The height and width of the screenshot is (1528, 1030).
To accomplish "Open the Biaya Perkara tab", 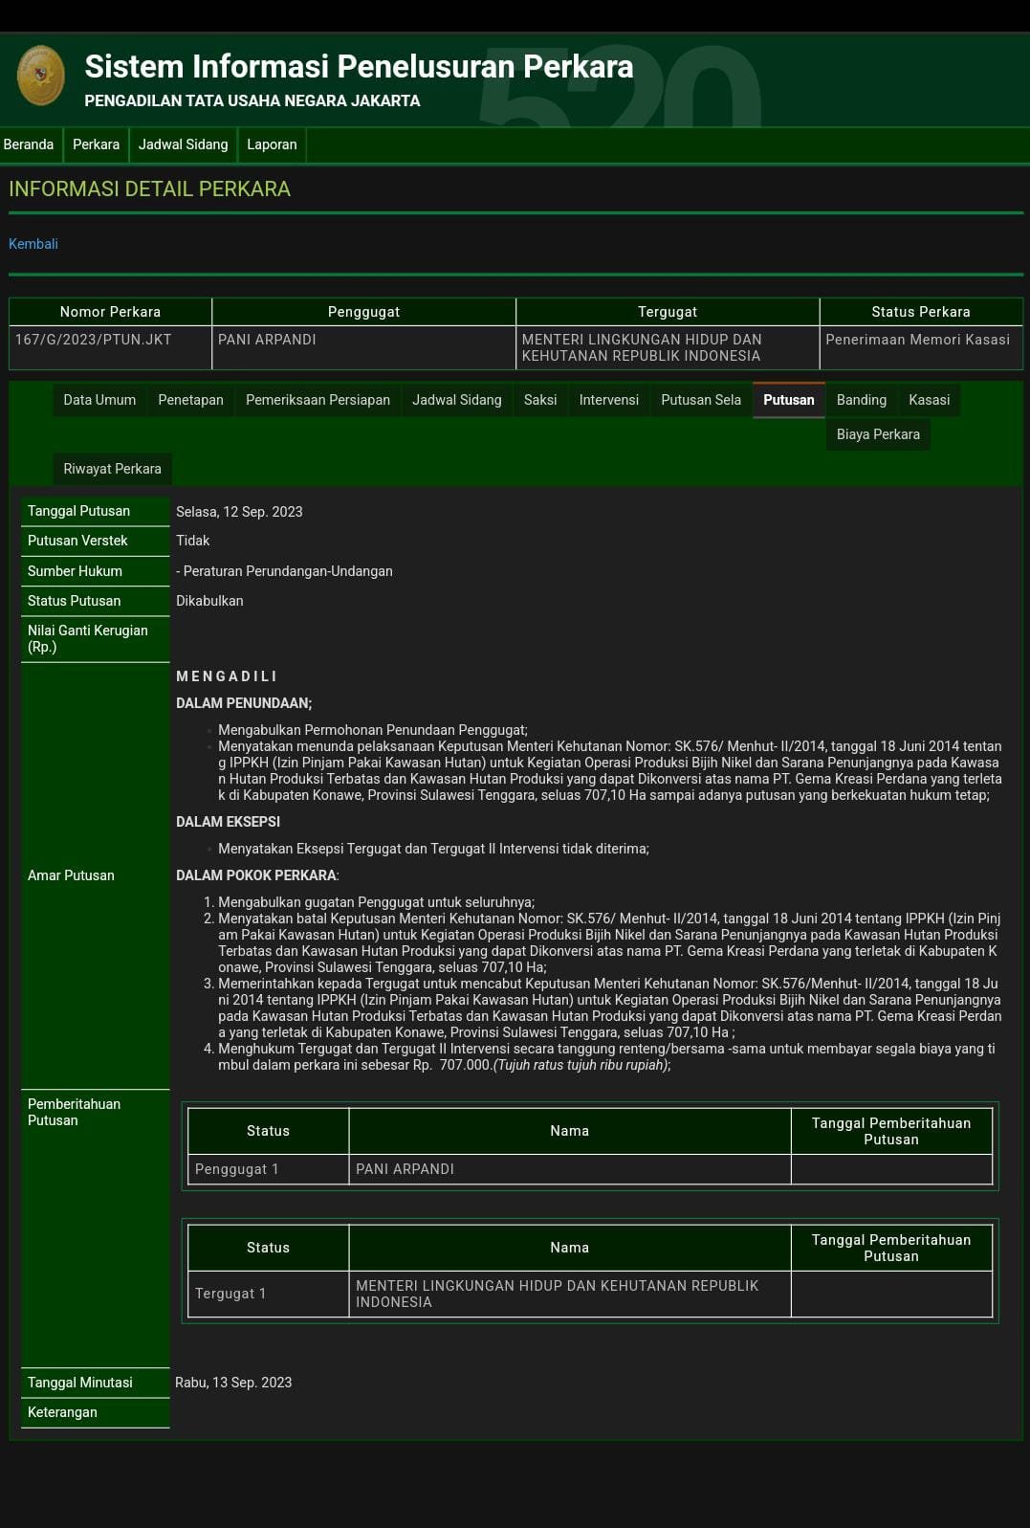I will tap(878, 434).
